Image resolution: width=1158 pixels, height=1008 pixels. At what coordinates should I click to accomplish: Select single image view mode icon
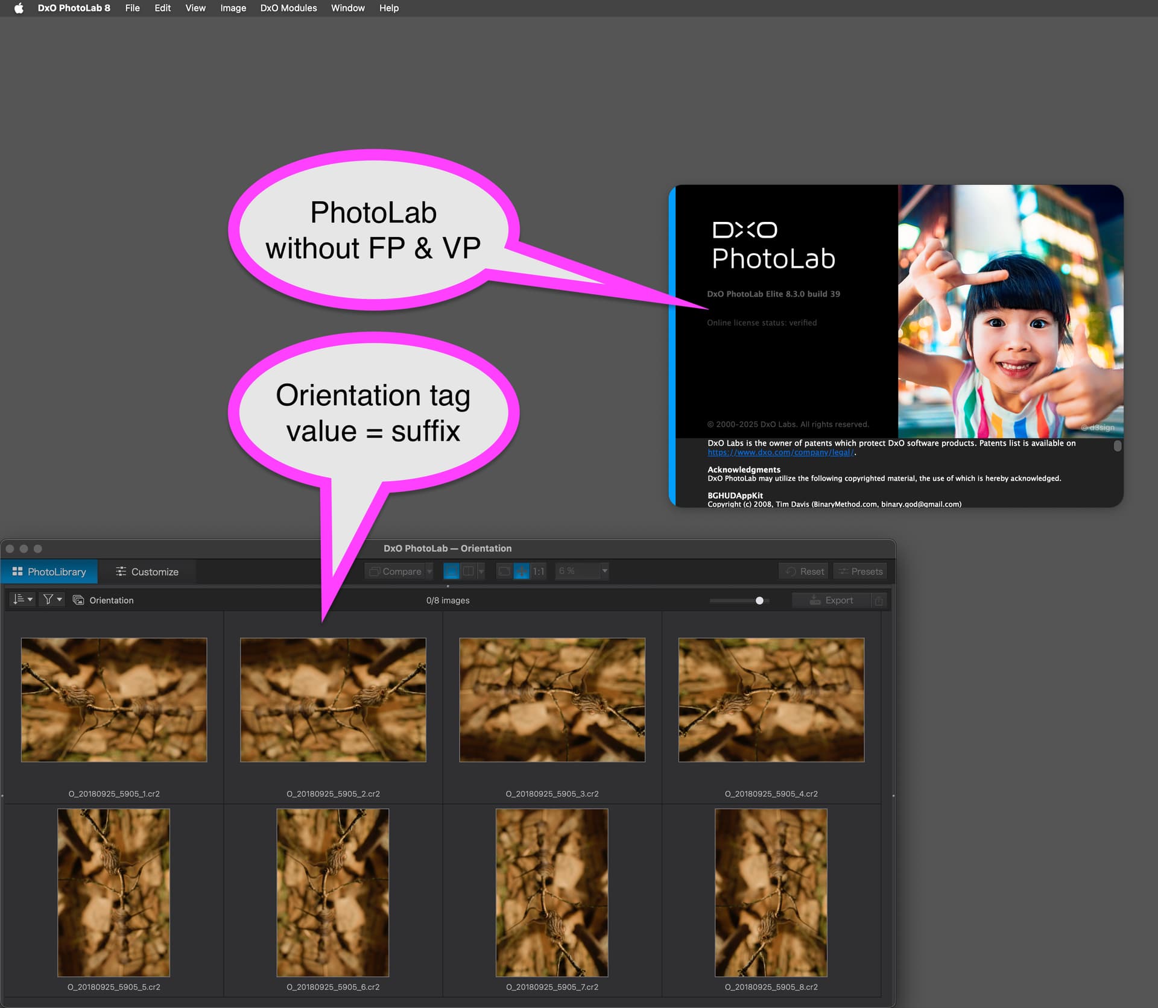451,571
